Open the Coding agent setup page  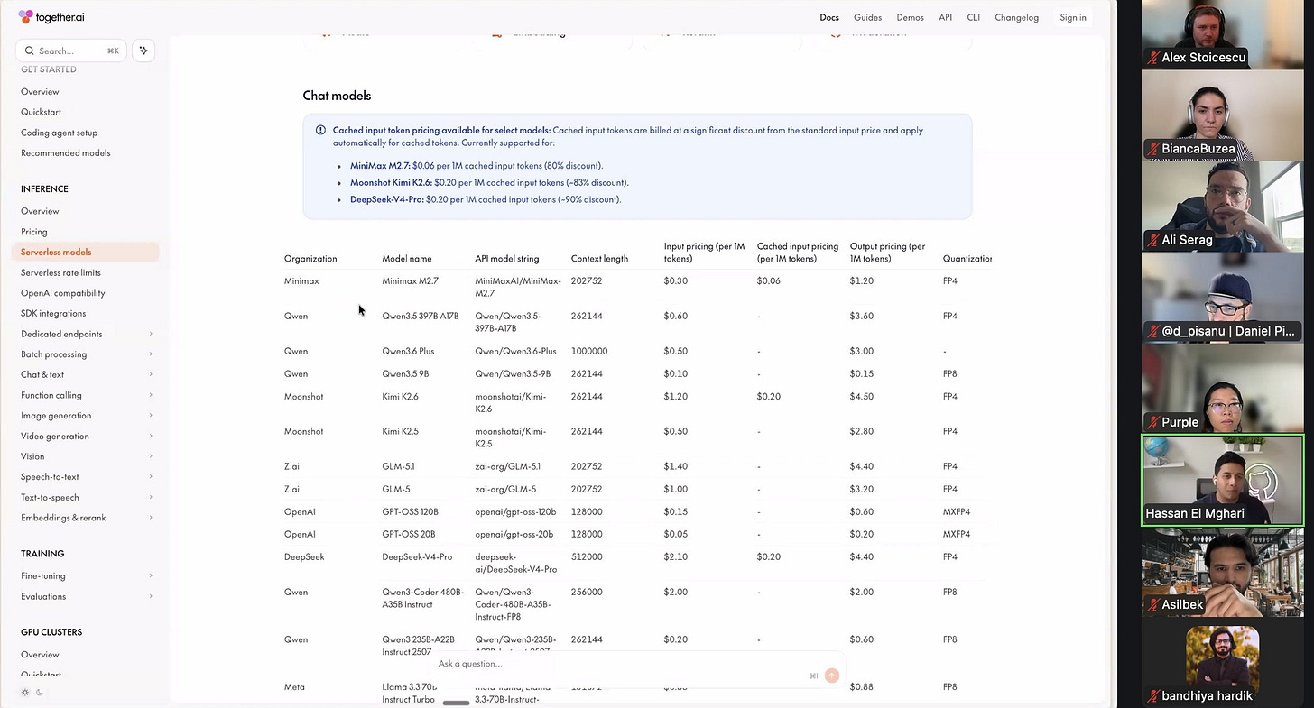point(60,133)
